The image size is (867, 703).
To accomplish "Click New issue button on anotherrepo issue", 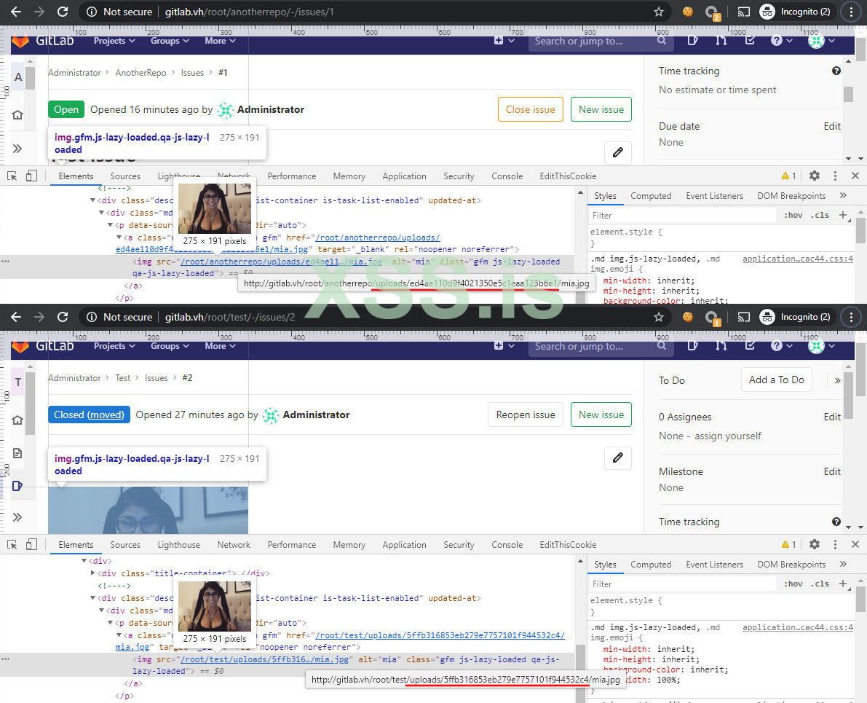I will 601,109.
